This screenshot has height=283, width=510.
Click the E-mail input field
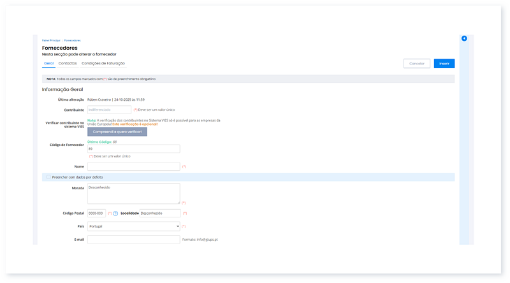click(x=133, y=240)
